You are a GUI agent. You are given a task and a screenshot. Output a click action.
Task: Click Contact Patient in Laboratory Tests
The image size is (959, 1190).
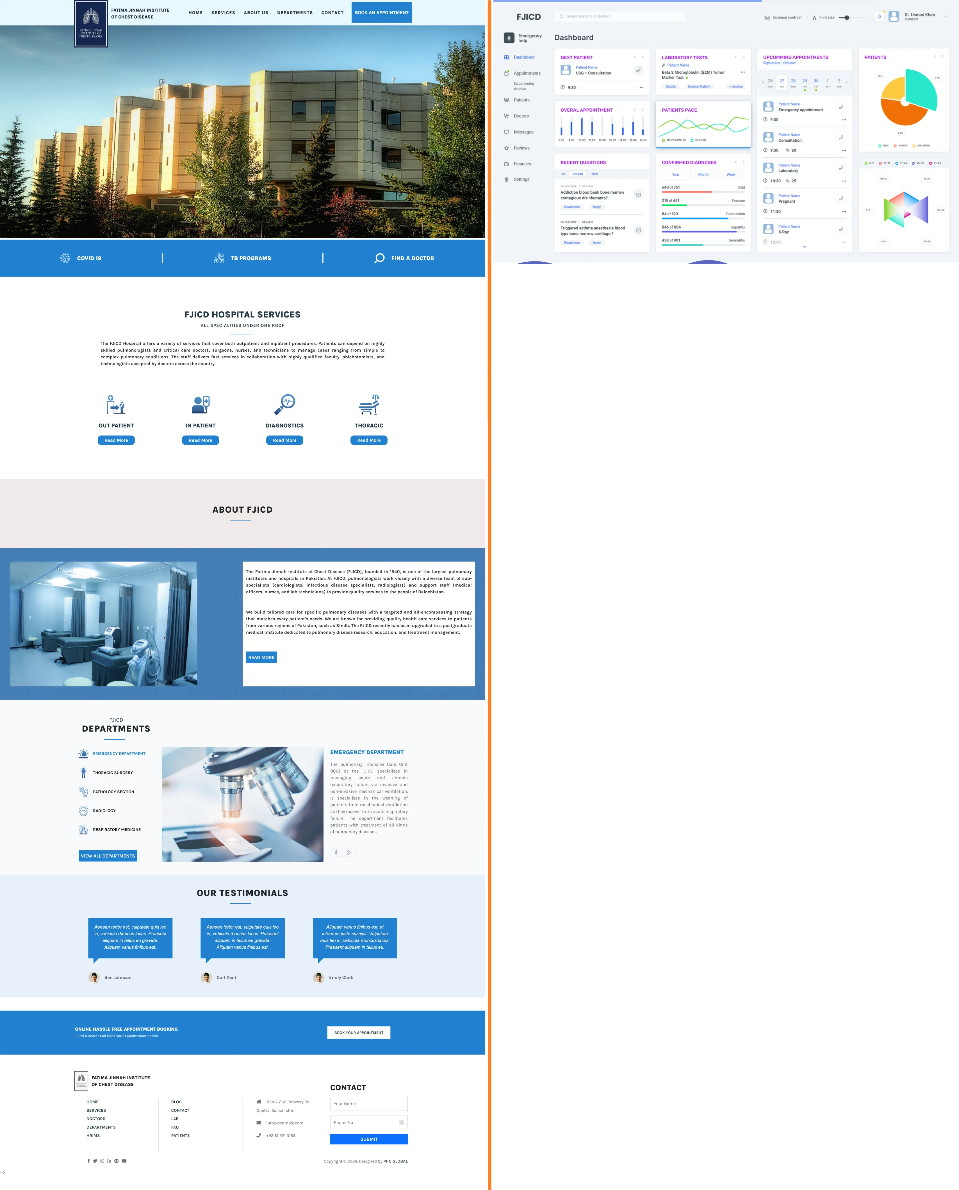pyautogui.click(x=699, y=87)
